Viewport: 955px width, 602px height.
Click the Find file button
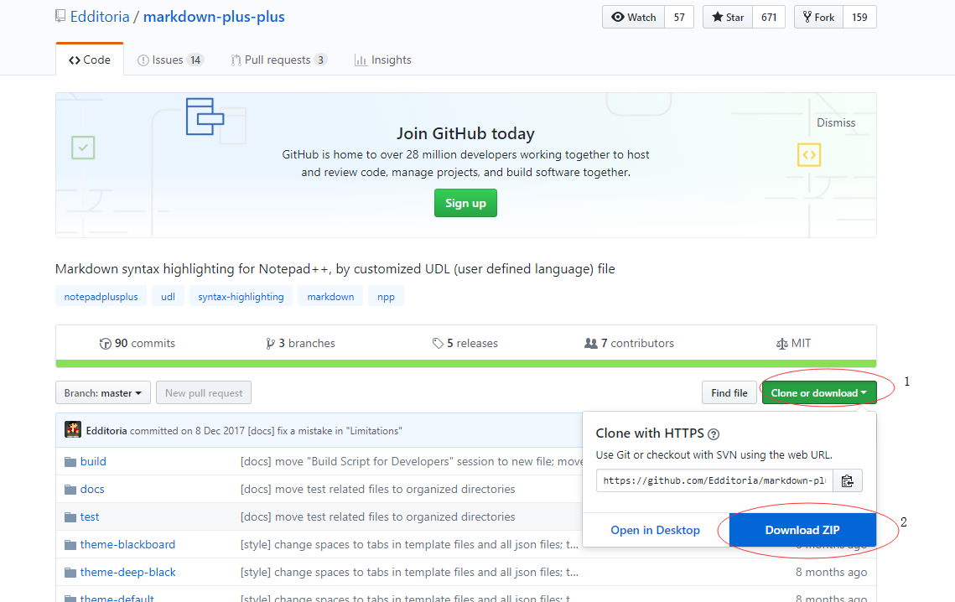click(729, 393)
